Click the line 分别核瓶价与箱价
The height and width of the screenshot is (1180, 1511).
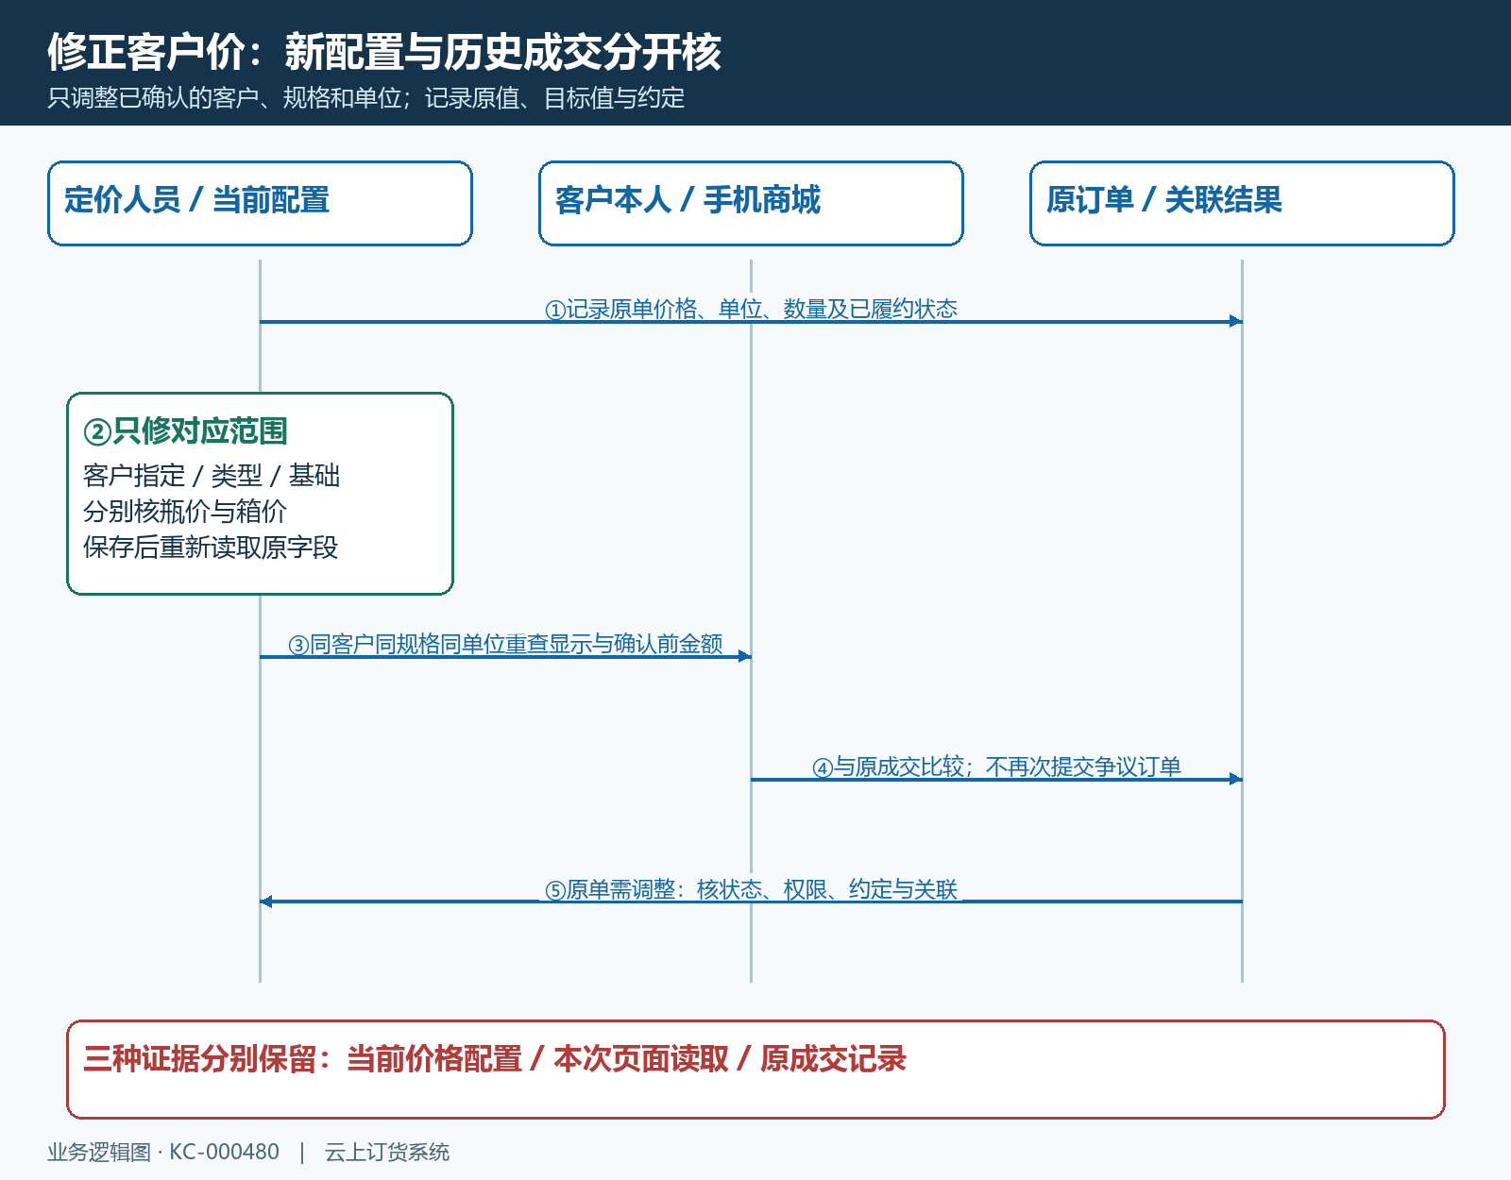coord(185,512)
